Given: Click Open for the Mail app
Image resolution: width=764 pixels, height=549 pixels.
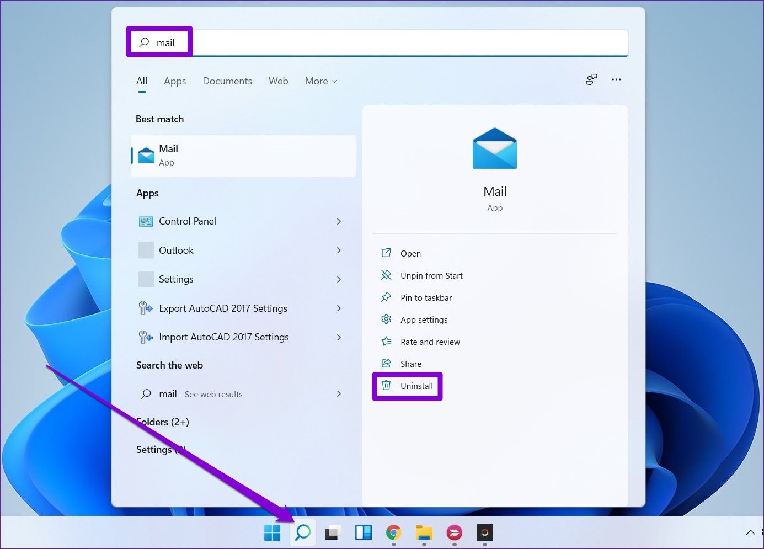Looking at the screenshot, I should pos(410,253).
